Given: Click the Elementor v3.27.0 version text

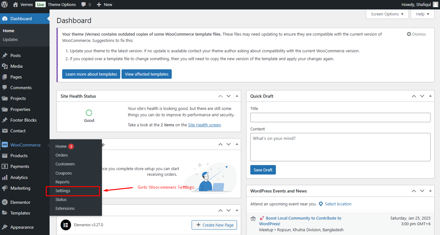Looking at the screenshot, I should 88,225.
